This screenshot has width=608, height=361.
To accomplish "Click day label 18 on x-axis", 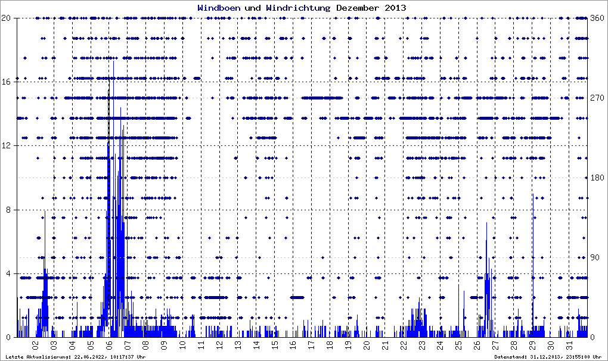I will point(330,345).
